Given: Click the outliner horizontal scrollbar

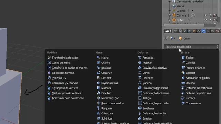Looking at the screenshot, I should (x=184, y=25).
